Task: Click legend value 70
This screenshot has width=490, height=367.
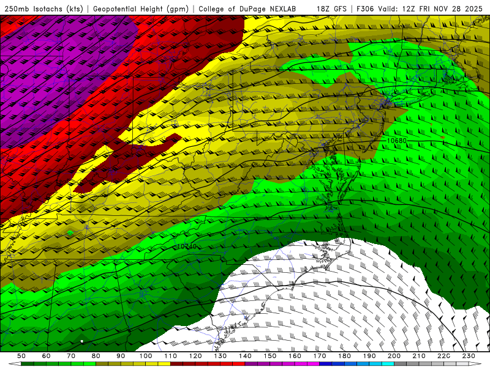Action: (71, 356)
